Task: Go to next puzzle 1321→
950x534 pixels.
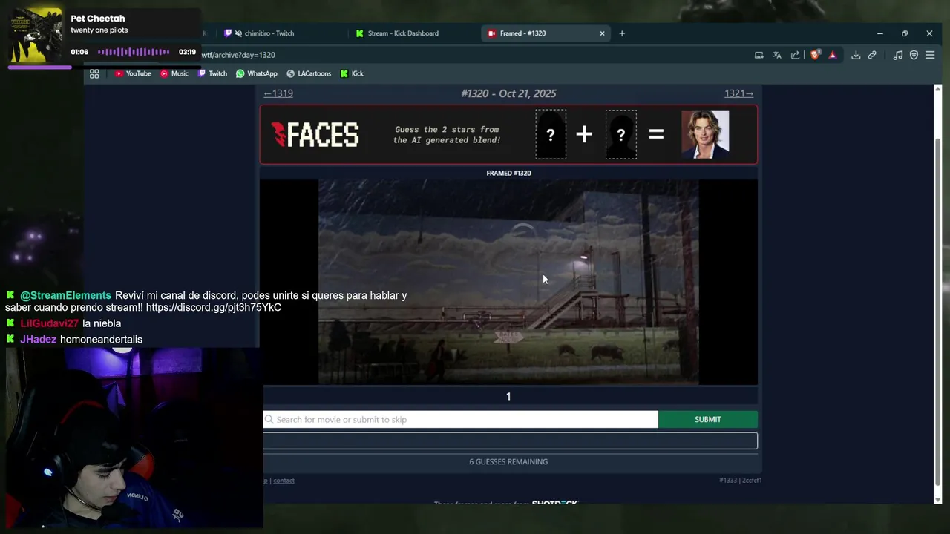Action: [x=738, y=93]
